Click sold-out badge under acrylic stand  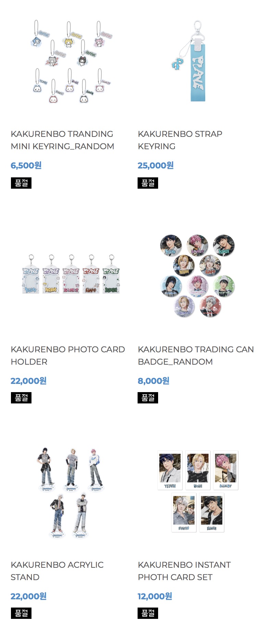(21, 613)
